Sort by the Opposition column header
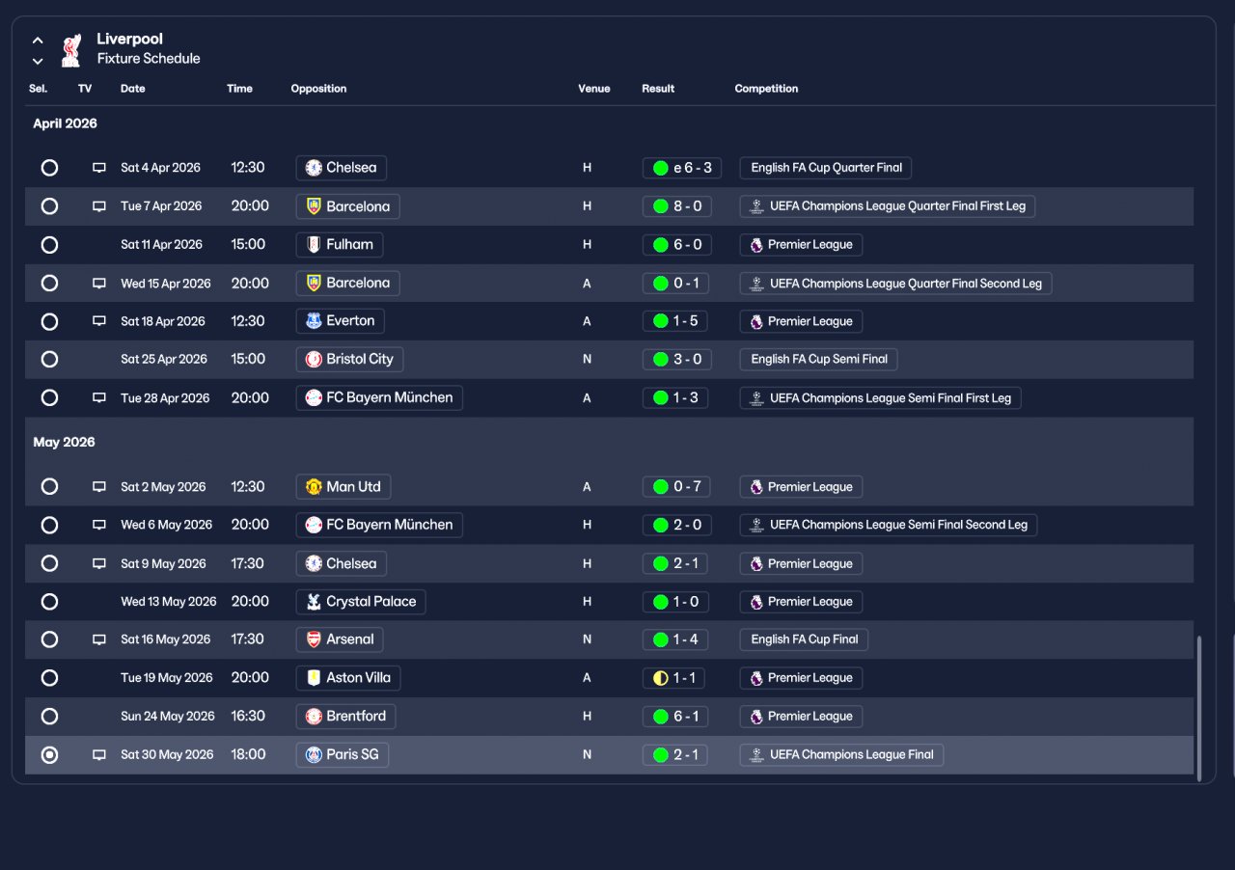This screenshot has width=1235, height=870. point(318,89)
